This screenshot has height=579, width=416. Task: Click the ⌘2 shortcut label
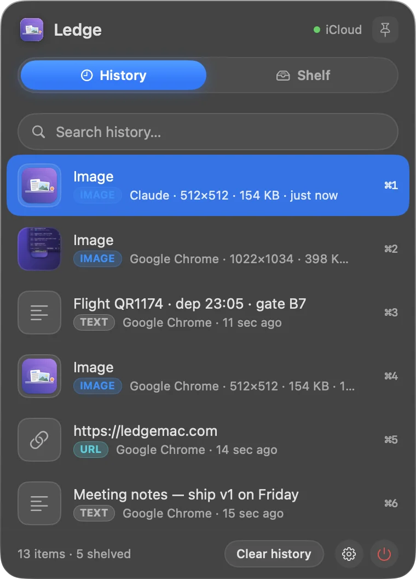pyautogui.click(x=391, y=249)
